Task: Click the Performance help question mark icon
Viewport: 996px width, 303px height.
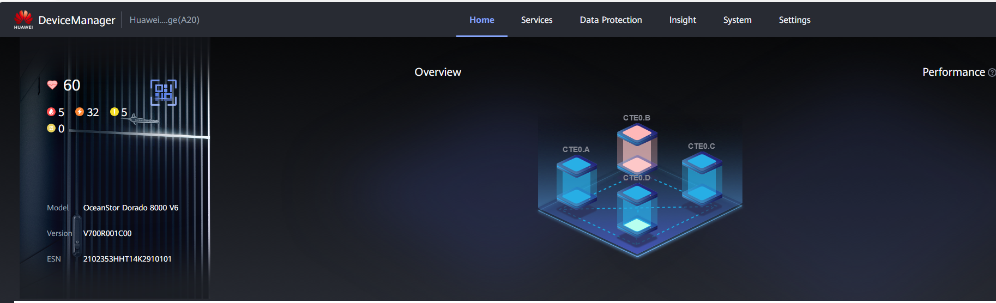Action: point(991,72)
